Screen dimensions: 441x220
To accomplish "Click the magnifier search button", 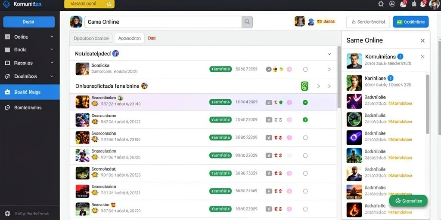I will click(x=247, y=22).
